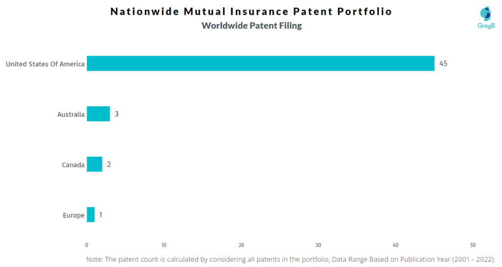Click the value label 1 beside Europe
Image resolution: width=502 pixels, height=267 pixels.
click(100, 215)
